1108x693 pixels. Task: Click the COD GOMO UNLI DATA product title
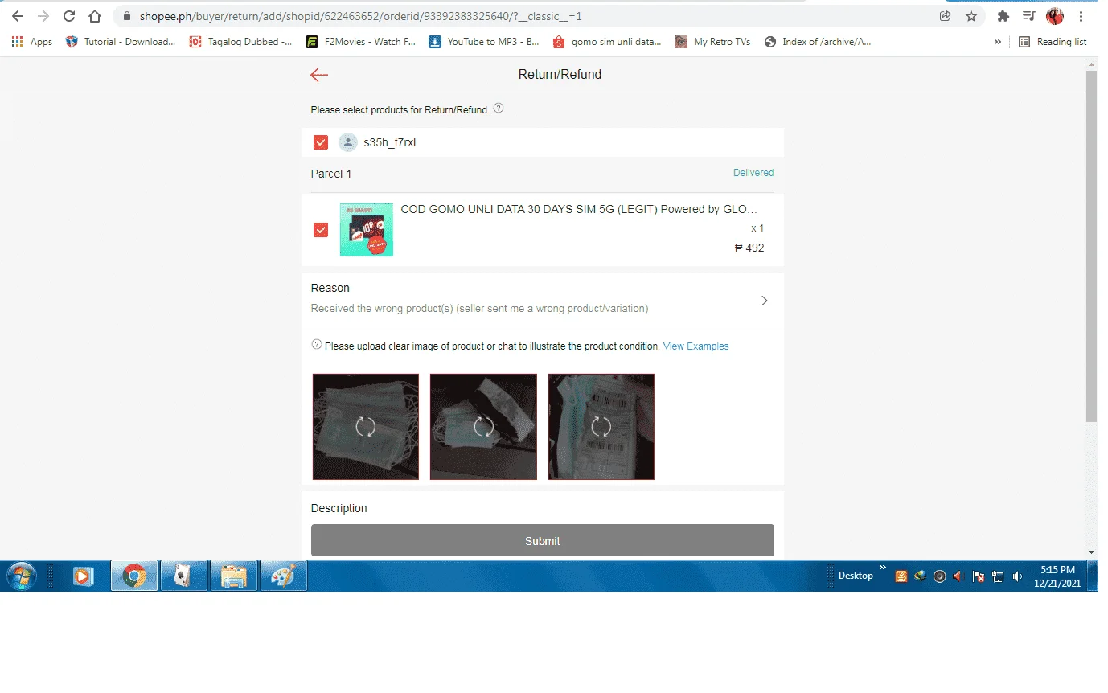pyautogui.click(x=579, y=210)
